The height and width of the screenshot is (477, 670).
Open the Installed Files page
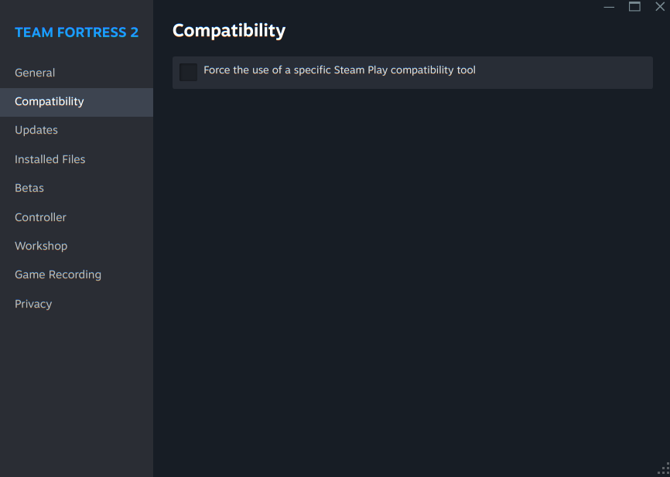point(50,159)
